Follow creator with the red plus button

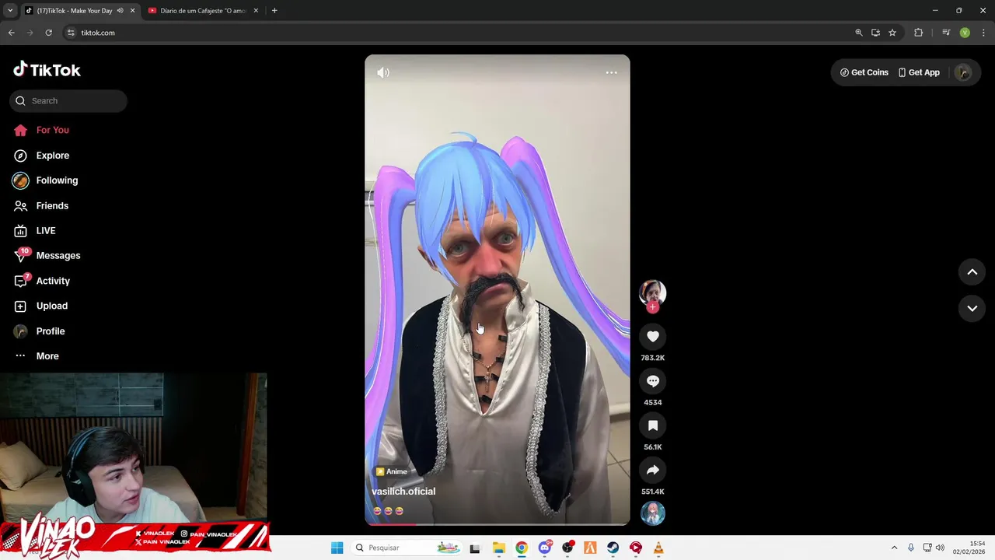(653, 307)
